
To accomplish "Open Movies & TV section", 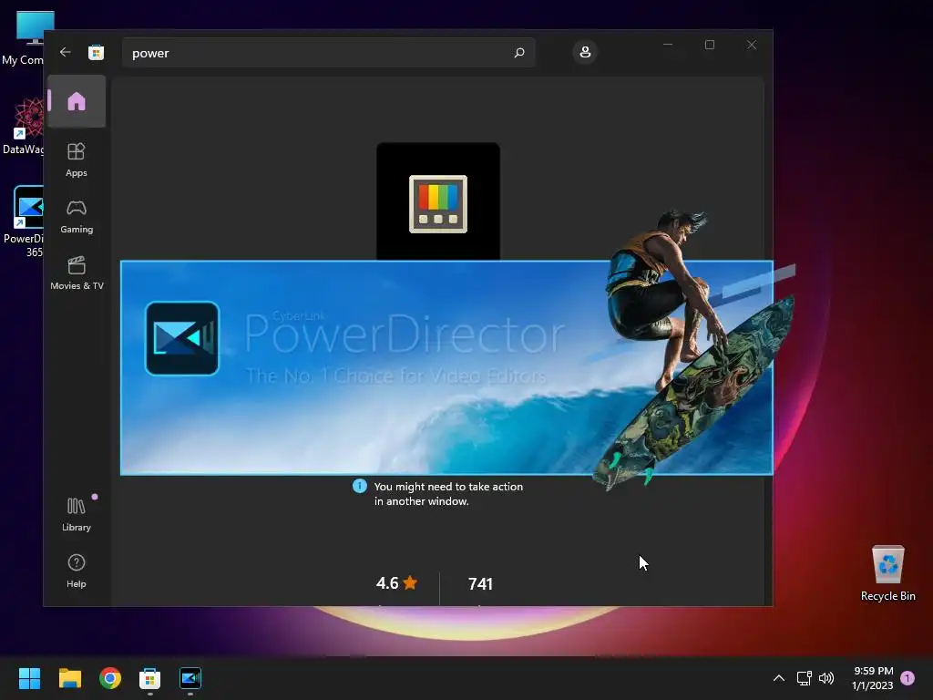I will click(x=77, y=273).
